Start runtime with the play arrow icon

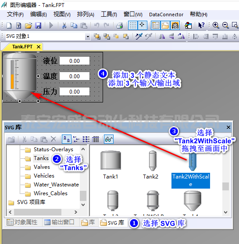tap(51, 25)
